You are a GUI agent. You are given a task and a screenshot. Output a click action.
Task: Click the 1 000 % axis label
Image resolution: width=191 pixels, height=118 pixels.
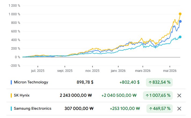coord(14,14)
